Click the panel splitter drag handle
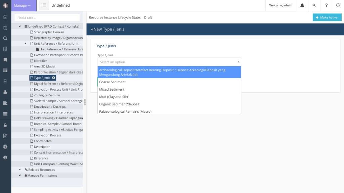 pyautogui.click(x=85, y=102)
